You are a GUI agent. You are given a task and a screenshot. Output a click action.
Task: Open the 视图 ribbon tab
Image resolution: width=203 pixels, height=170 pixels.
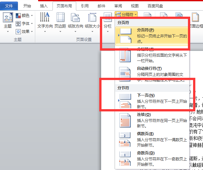[135, 6]
